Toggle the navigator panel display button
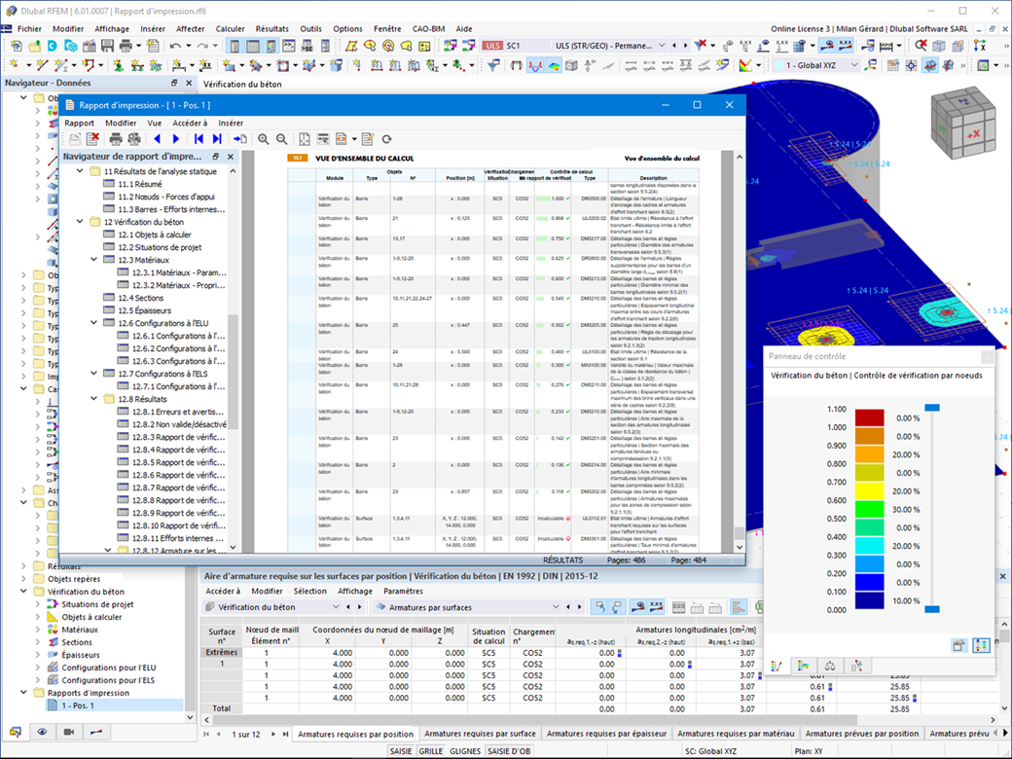1012x759 pixels. point(235,46)
